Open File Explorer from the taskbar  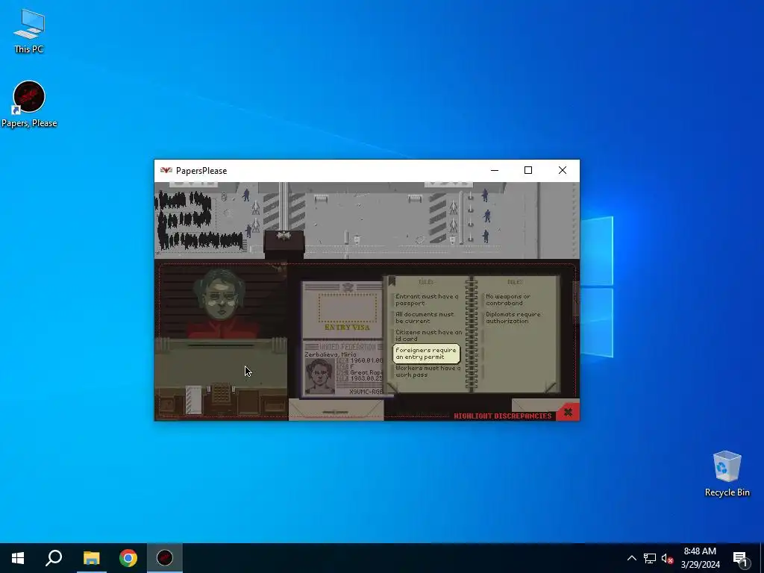tap(91, 558)
